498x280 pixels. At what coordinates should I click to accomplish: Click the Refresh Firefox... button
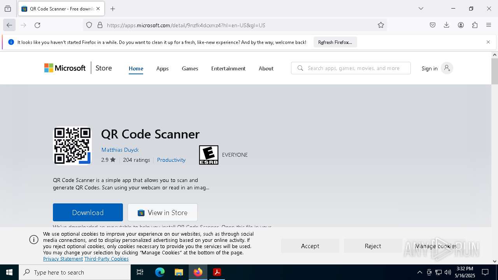[x=335, y=42]
